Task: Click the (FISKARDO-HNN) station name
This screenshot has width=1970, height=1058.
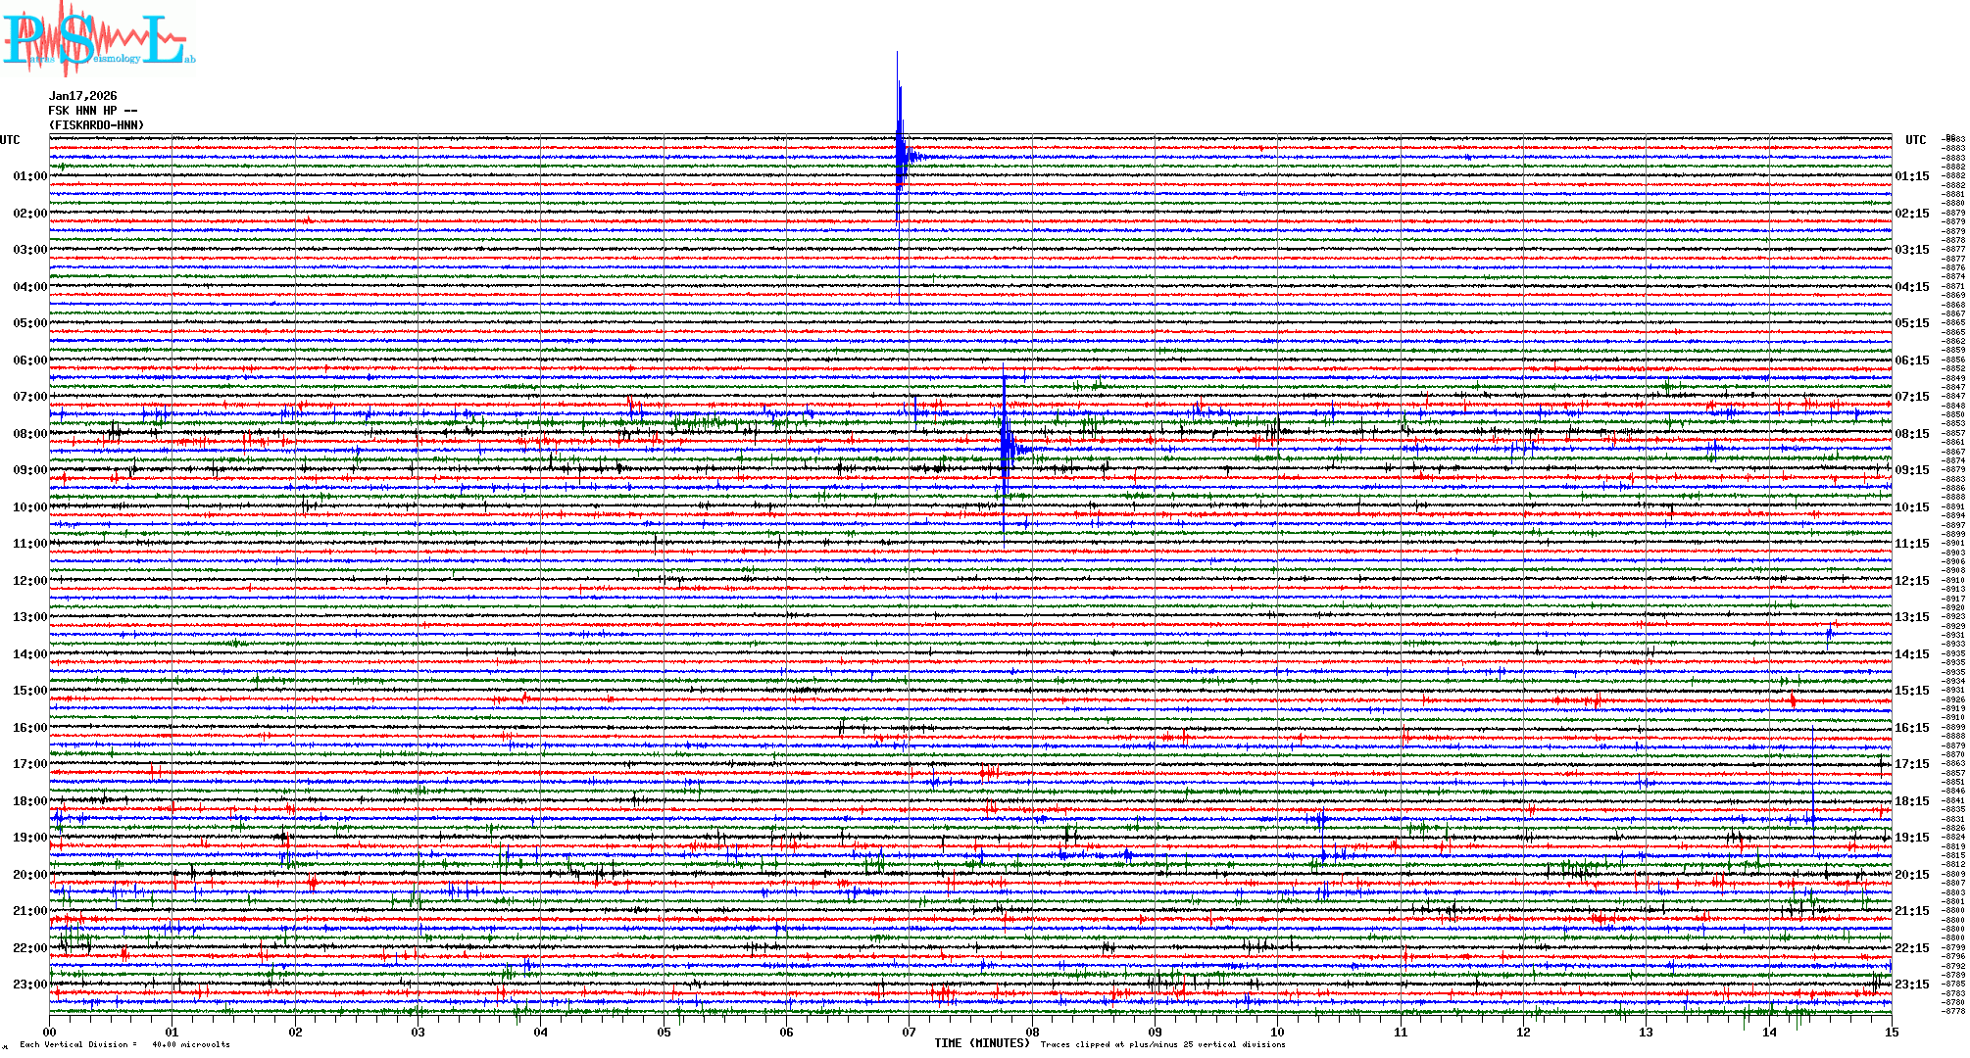Action: (96, 125)
